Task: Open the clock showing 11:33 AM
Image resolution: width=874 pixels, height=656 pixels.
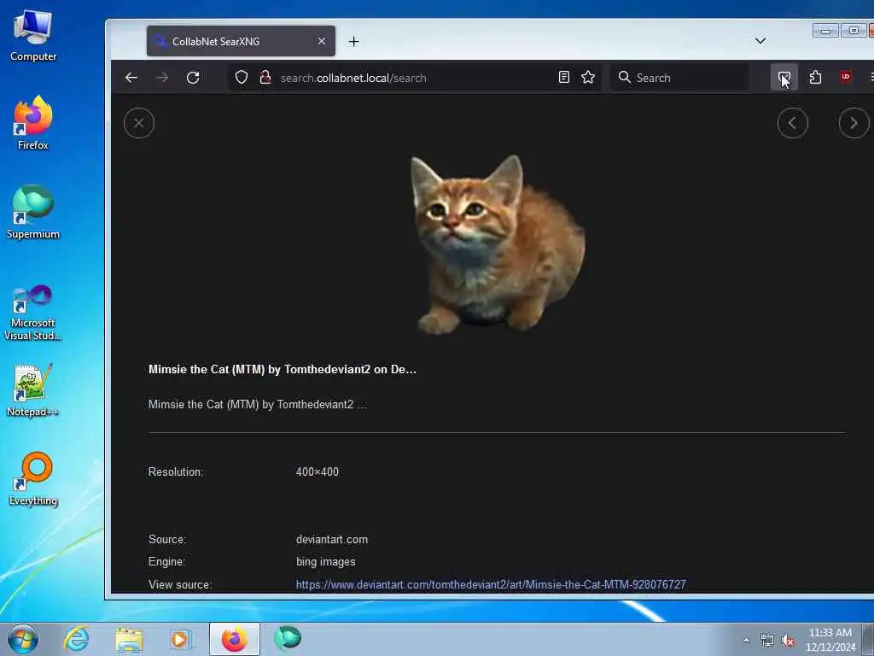Action: point(830,640)
